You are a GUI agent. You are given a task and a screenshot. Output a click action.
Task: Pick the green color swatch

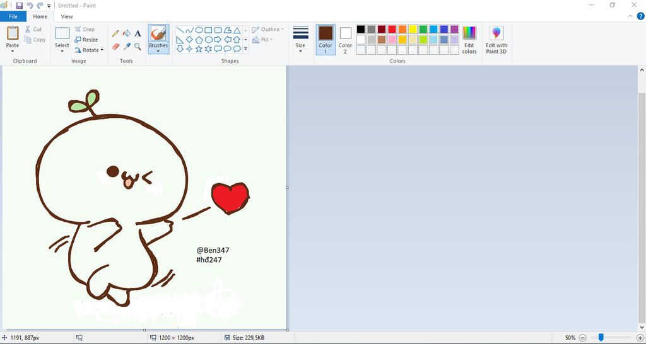[x=423, y=29]
